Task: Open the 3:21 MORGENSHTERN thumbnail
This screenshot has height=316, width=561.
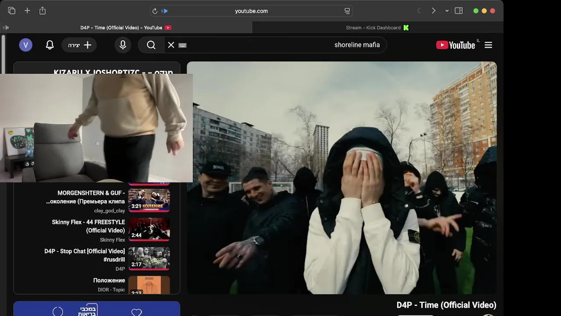Action: click(149, 200)
